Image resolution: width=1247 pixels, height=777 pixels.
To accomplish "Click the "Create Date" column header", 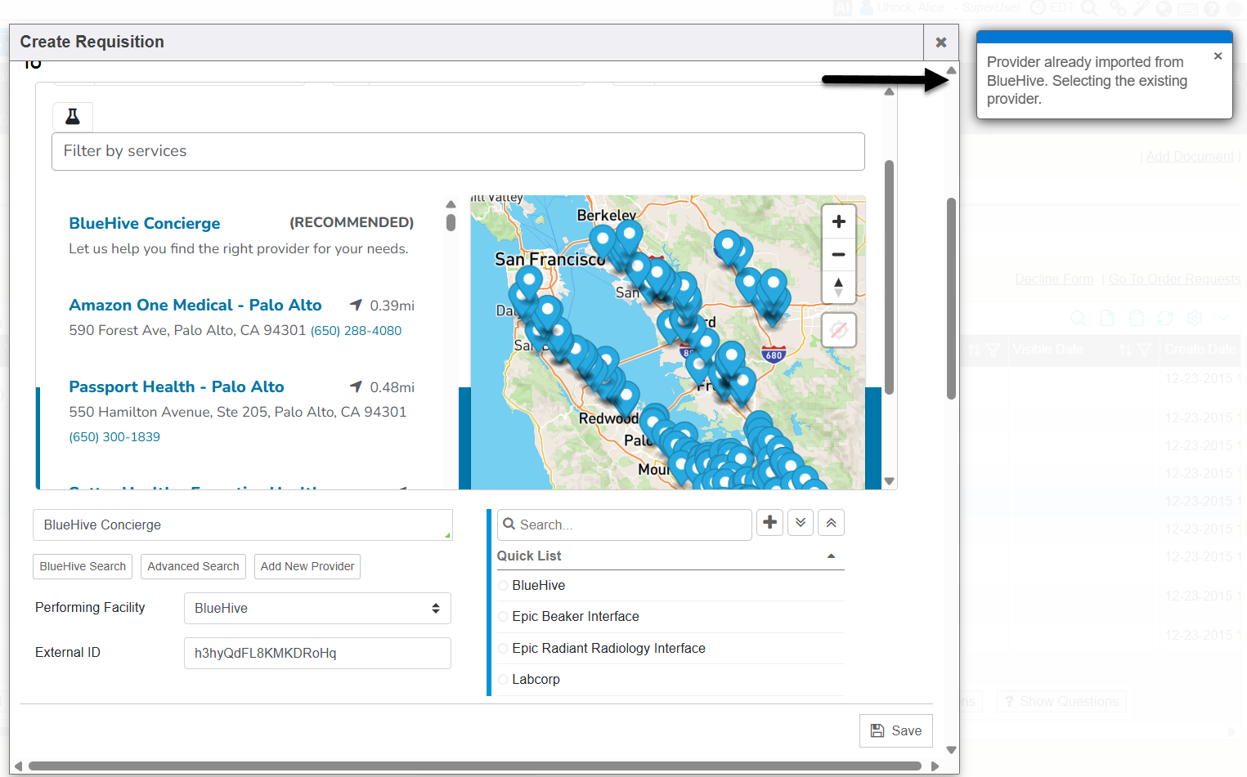I will 1200,350.
